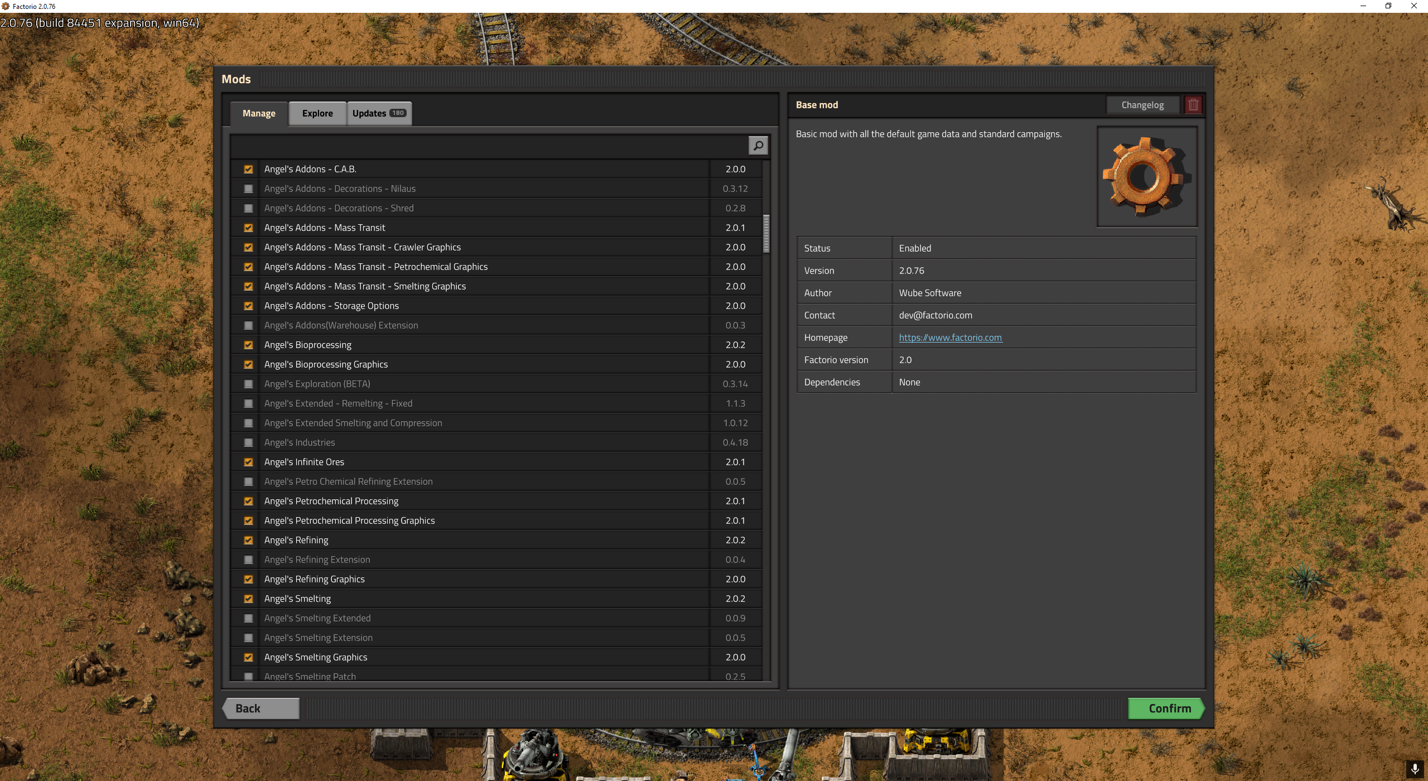The width and height of the screenshot is (1428, 781).
Task: Open the factorio.com homepage link
Action: [950, 338]
